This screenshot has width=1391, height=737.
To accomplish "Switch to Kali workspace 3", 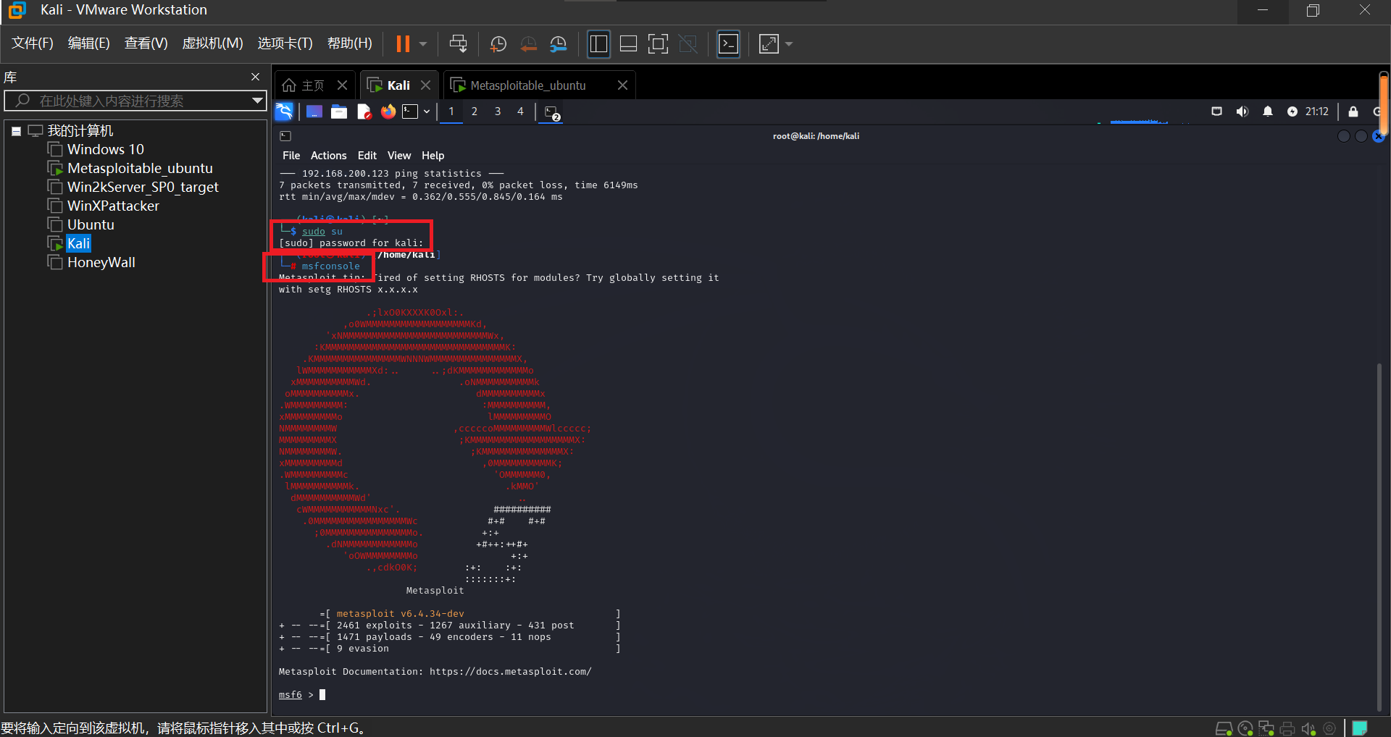I will click(498, 111).
